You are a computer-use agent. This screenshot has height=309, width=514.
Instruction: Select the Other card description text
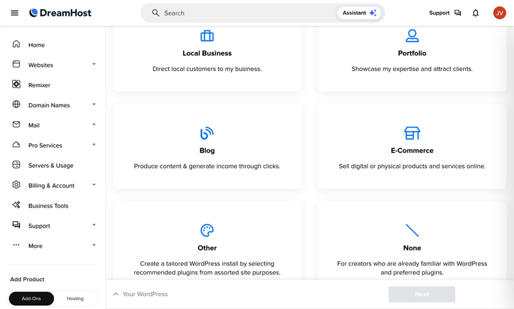(x=207, y=268)
